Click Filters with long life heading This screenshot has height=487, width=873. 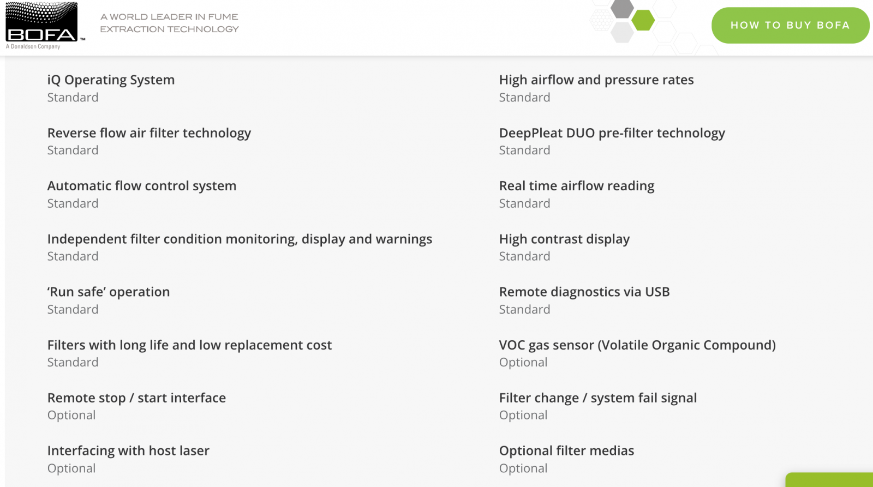tap(189, 345)
